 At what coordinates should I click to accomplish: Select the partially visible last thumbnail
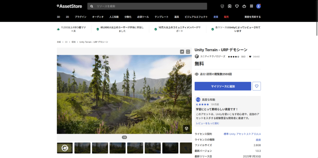pos(186,148)
